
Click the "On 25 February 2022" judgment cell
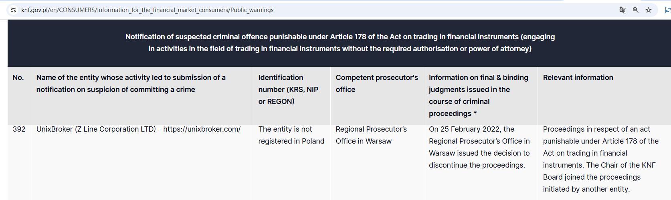479,147
